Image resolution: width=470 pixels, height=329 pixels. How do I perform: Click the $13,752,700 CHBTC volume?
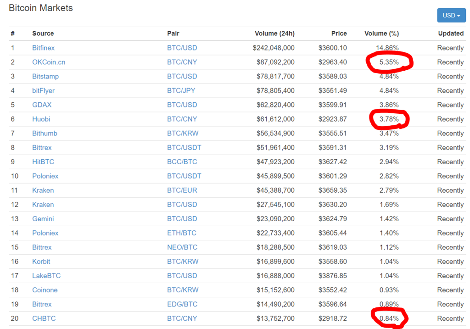coord(275,318)
